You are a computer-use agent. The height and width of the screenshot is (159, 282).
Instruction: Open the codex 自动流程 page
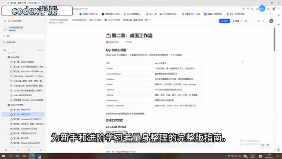22,95
